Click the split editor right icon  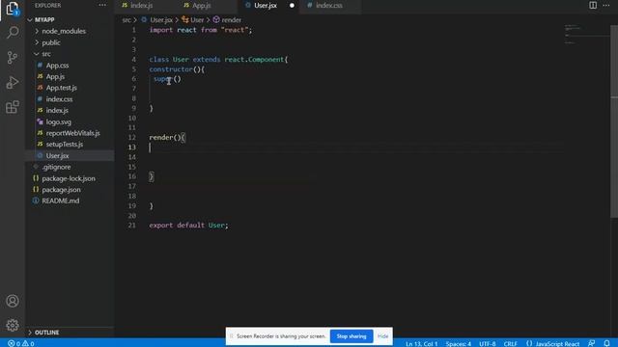coord(593,5)
